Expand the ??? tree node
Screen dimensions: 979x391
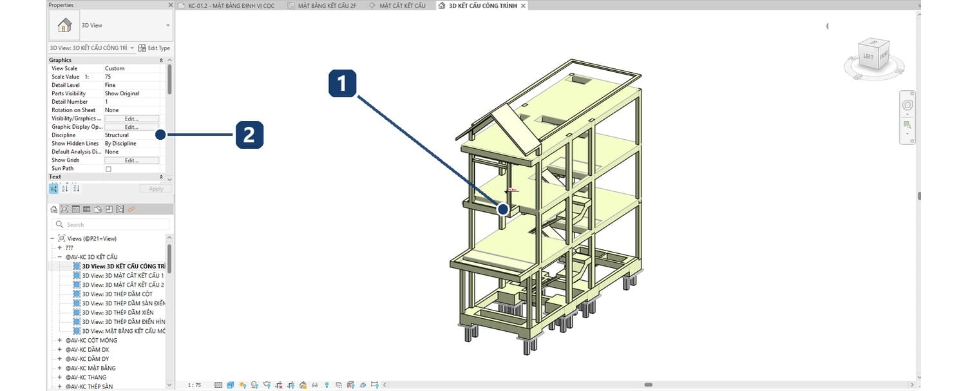click(x=59, y=247)
